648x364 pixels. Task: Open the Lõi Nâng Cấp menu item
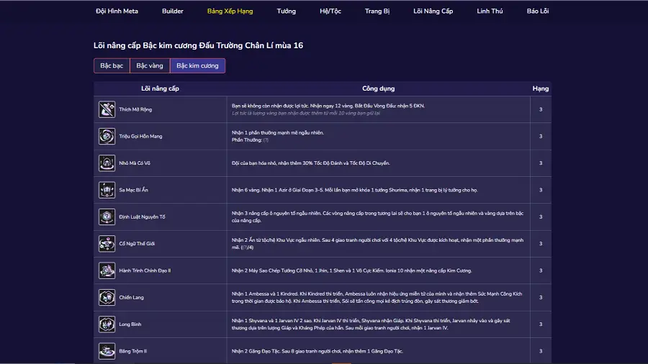point(433,12)
